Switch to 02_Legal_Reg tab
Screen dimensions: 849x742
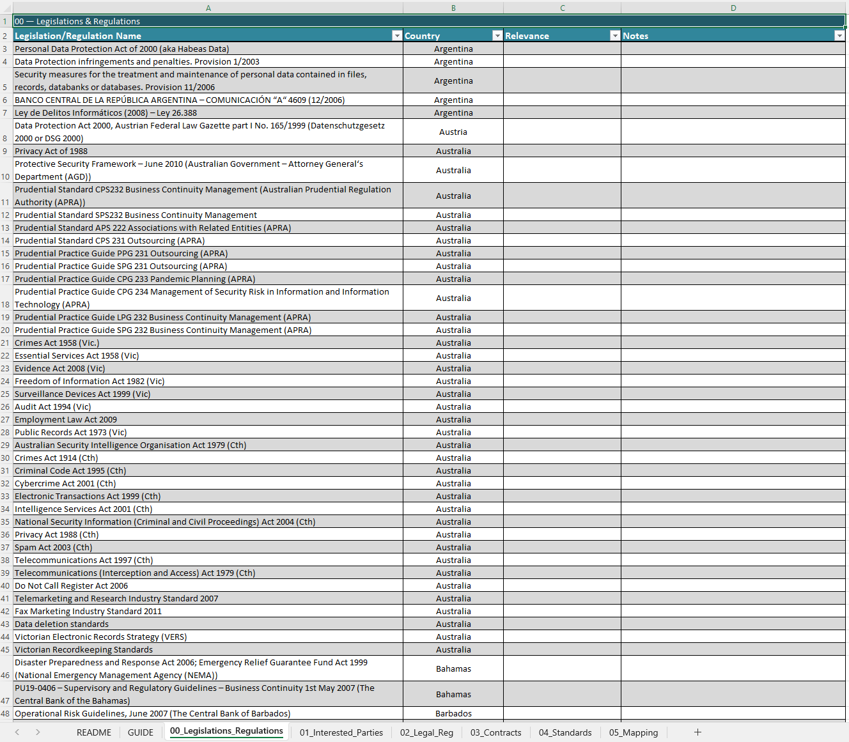point(426,732)
